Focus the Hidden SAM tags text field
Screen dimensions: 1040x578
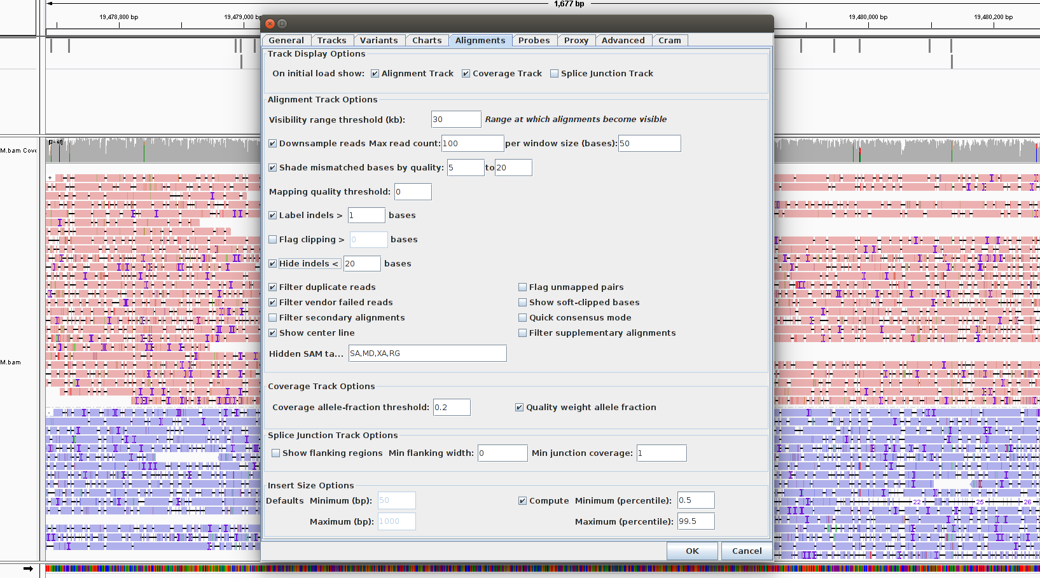click(427, 354)
